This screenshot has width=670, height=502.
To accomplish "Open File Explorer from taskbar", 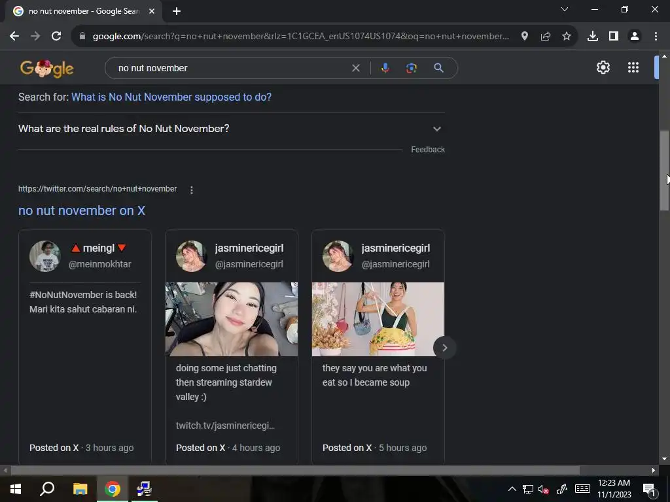I will pyautogui.click(x=80, y=489).
